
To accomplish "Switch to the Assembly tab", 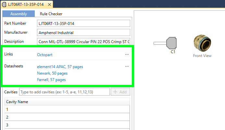I will [x=19, y=14].
